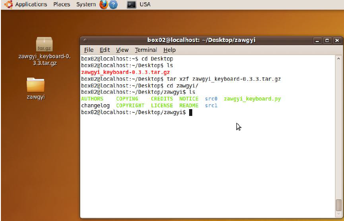The image size is (344, 221).
Task: Click the 'tar xzf' command line
Action: [x=181, y=79]
